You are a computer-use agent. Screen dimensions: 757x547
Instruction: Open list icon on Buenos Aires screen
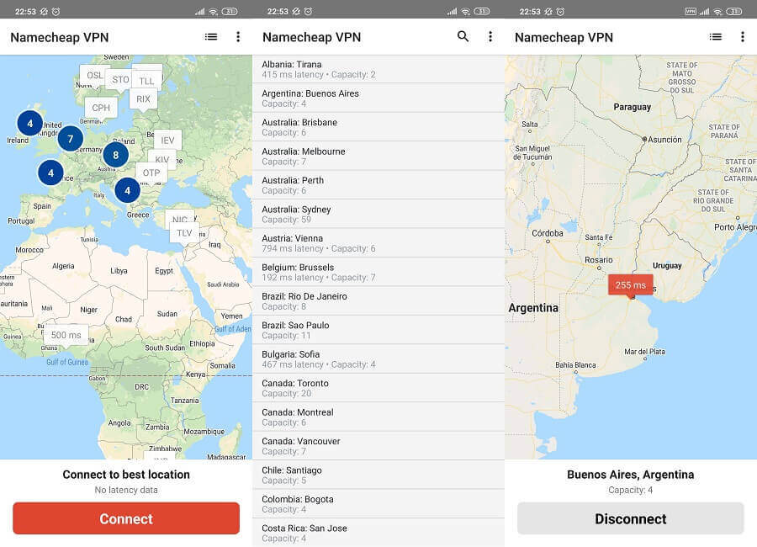[716, 37]
